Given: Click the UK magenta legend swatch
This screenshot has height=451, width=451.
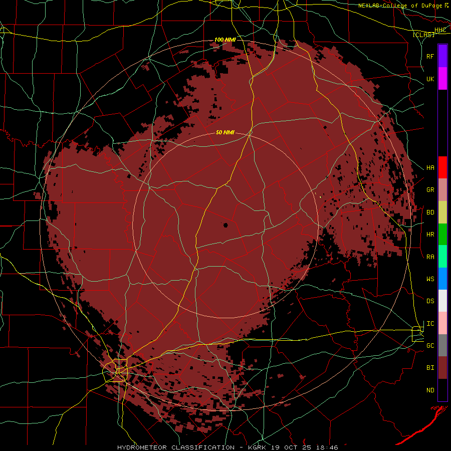Looking at the screenshot, I should [442, 79].
